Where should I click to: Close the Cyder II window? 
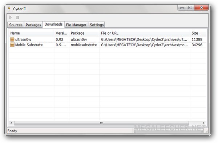[201, 8]
